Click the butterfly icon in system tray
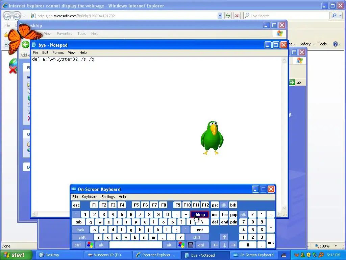Viewport: 346px width, 260px height. coord(297,255)
